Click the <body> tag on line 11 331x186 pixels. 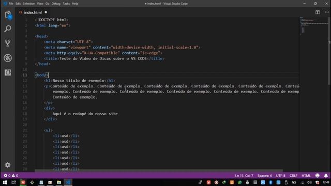(x=41, y=75)
